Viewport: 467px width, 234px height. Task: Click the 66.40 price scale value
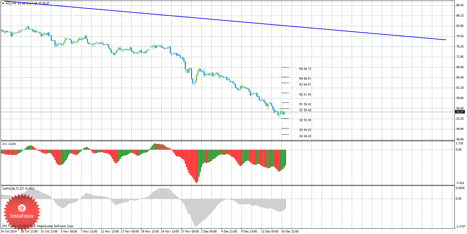(x=460, y=77)
